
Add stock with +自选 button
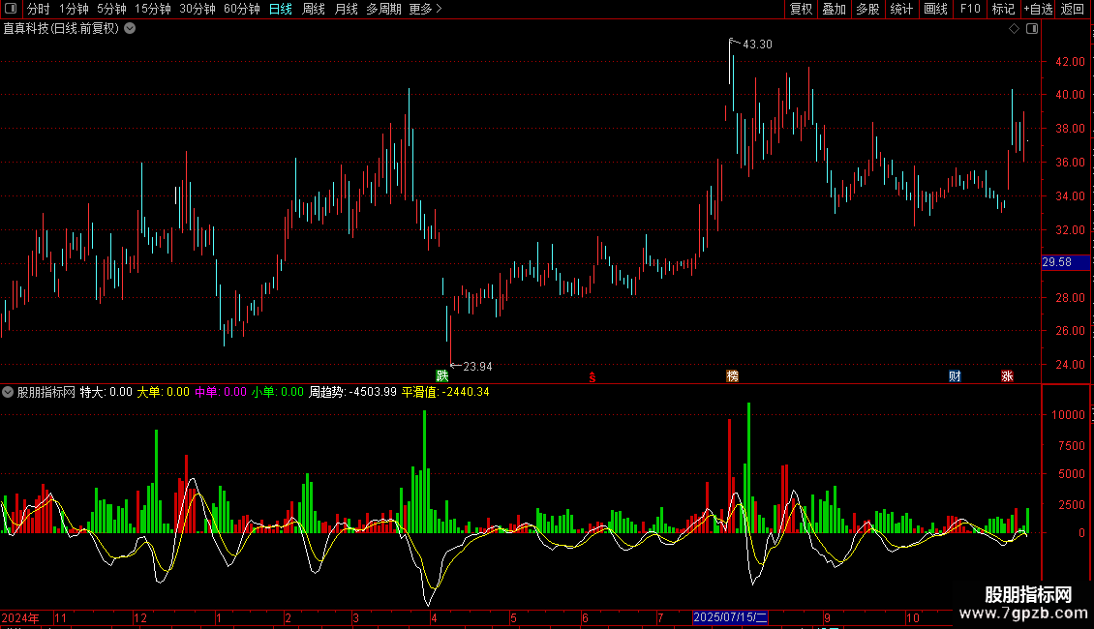point(1038,9)
